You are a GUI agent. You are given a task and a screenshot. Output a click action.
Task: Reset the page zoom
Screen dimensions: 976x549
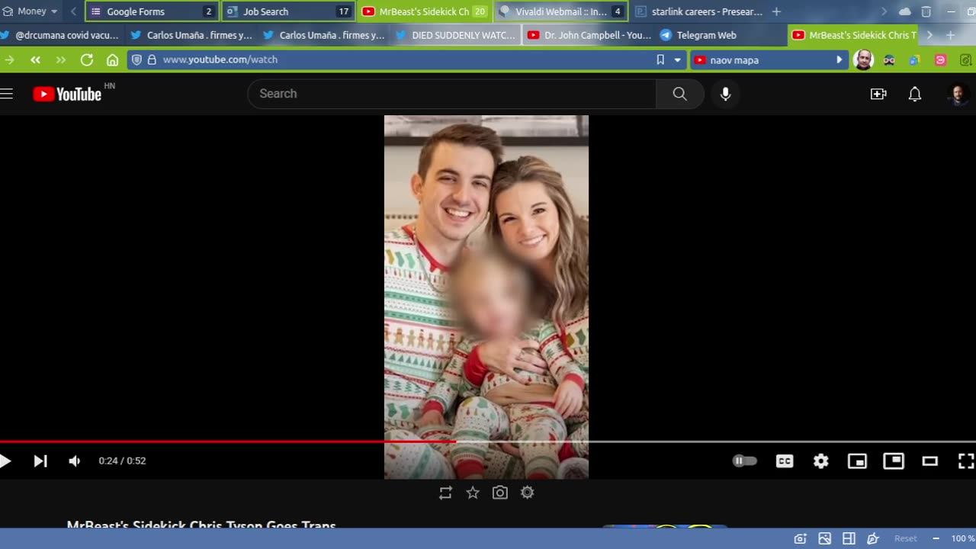[x=905, y=538]
